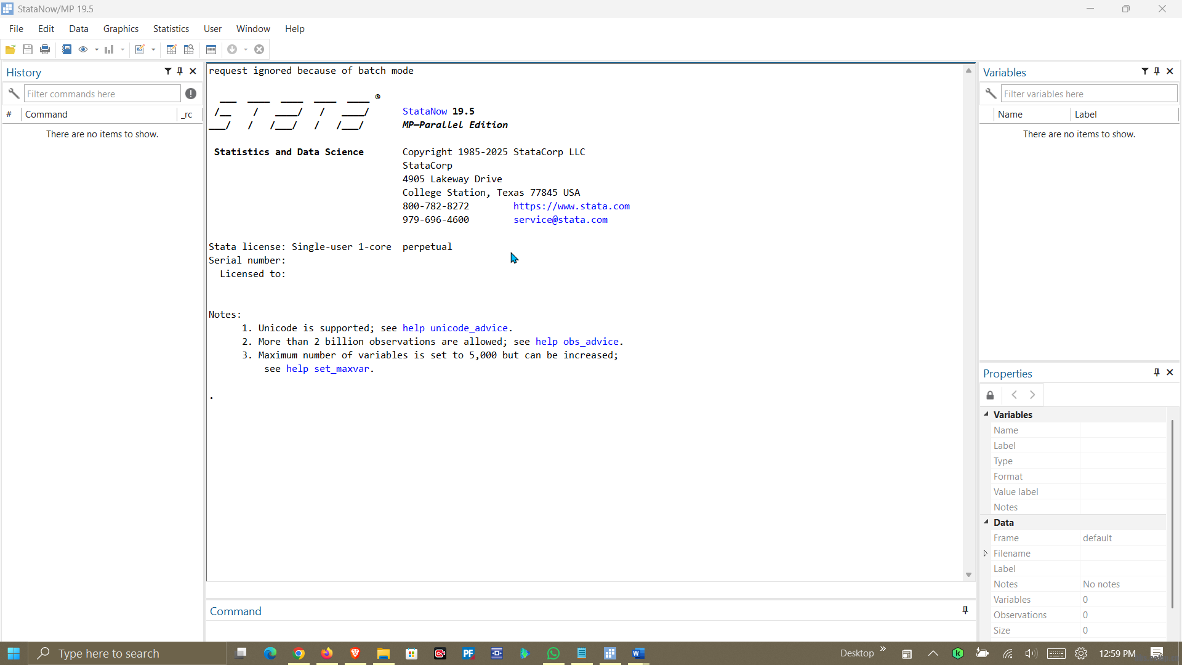Open the Window menu
The image size is (1182, 665).
[x=253, y=29]
